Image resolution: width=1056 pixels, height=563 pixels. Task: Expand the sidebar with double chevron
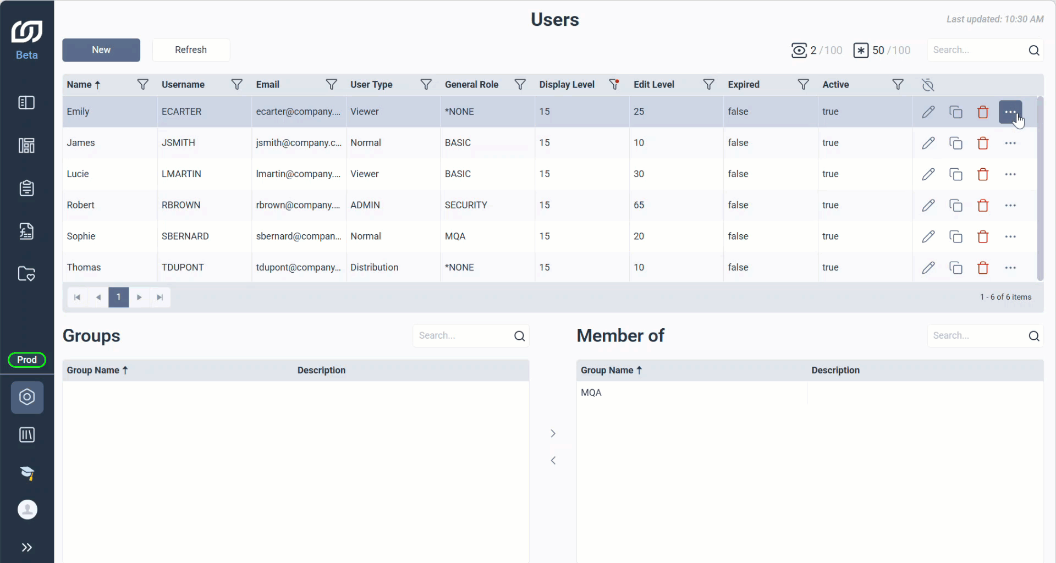pyautogui.click(x=26, y=547)
